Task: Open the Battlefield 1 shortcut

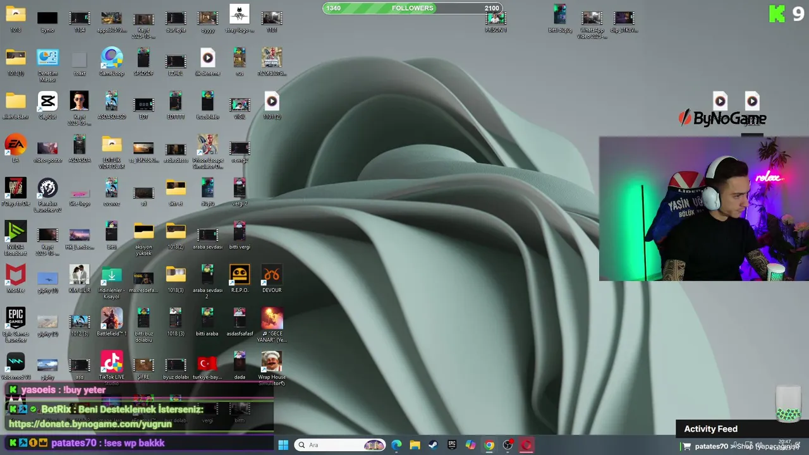Action: coord(111,322)
